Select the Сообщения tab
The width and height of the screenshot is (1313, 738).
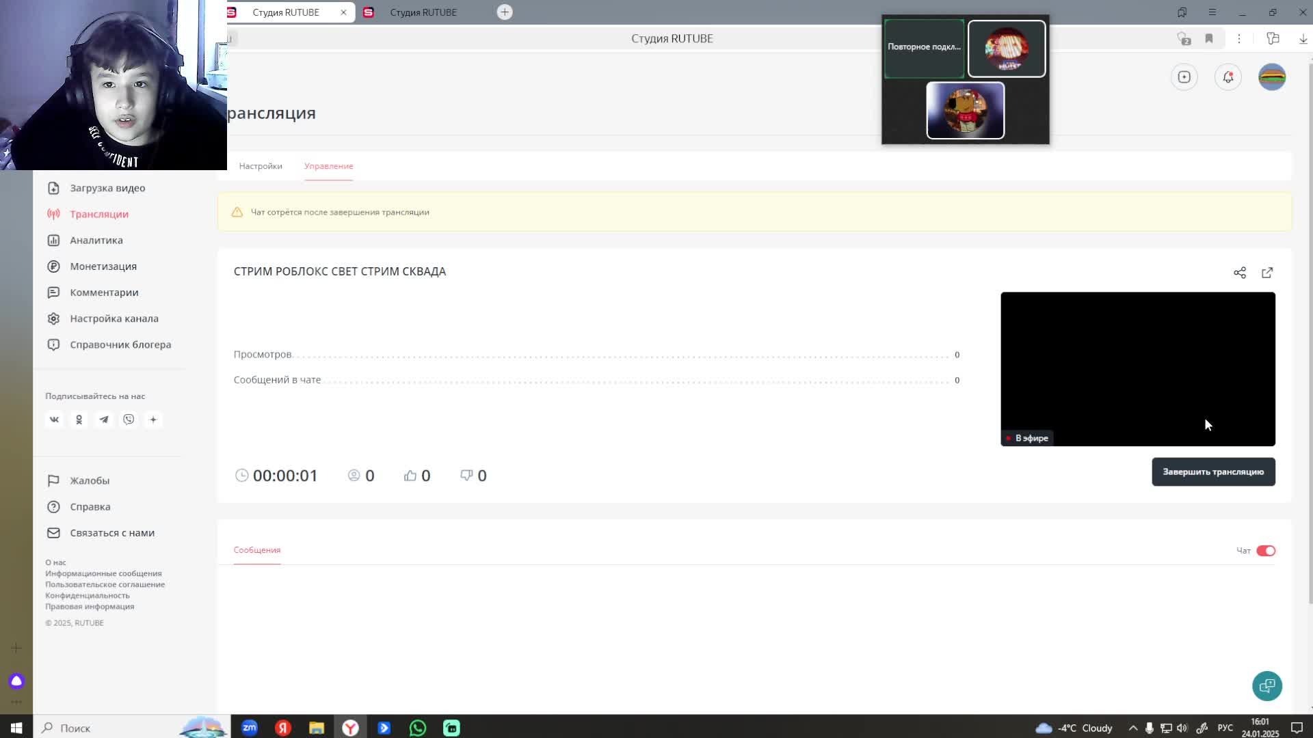257,550
